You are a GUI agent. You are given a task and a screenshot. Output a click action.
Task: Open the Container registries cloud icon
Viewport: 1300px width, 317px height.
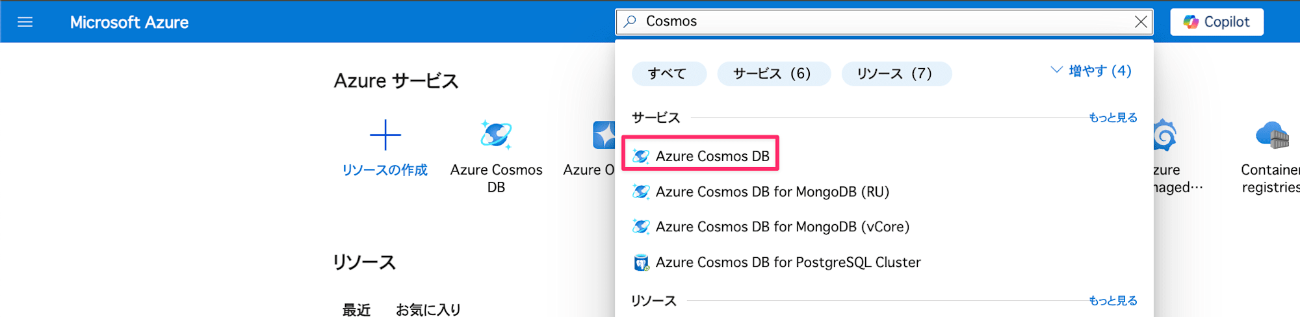click(1272, 135)
